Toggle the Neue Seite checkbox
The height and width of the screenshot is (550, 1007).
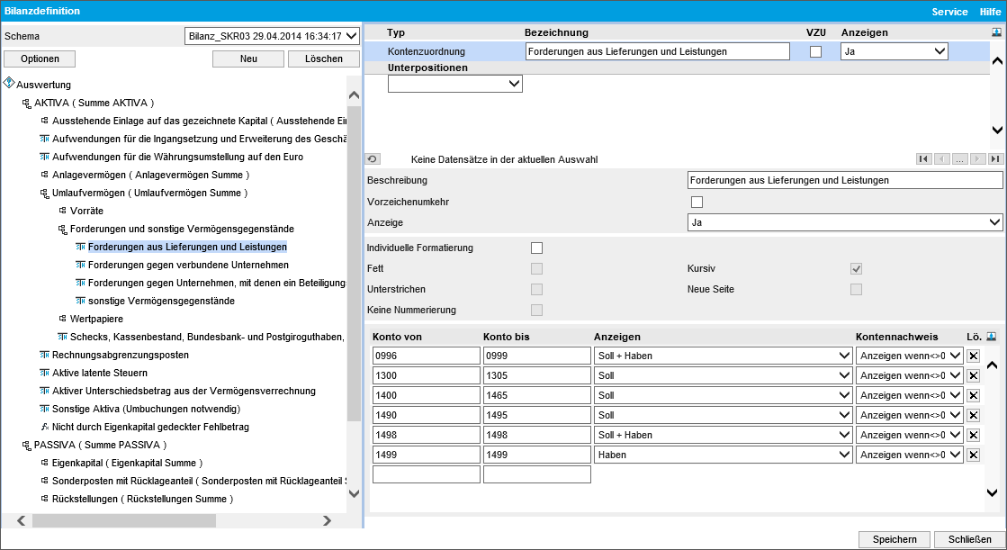click(856, 289)
